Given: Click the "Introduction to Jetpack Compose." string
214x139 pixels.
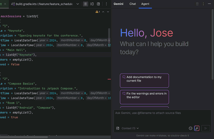Looking at the screenshot, I should click(x=47, y=89).
